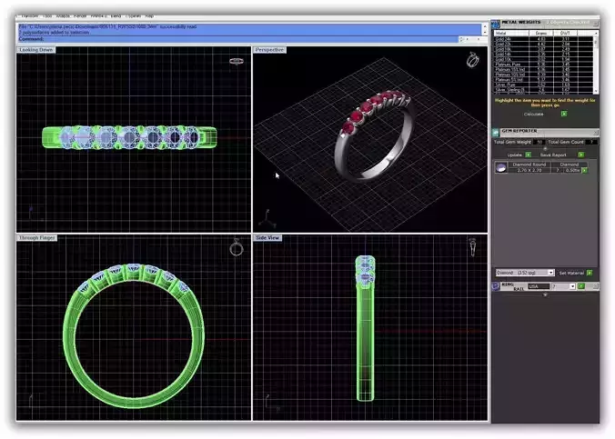
Task: Click the green Ring Rail go button
Action: coord(581,286)
